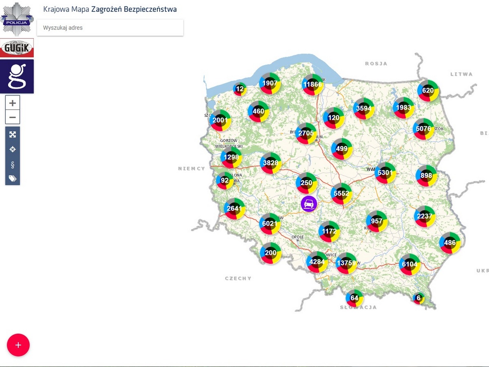Open cluster marker 2641

pos(234,209)
